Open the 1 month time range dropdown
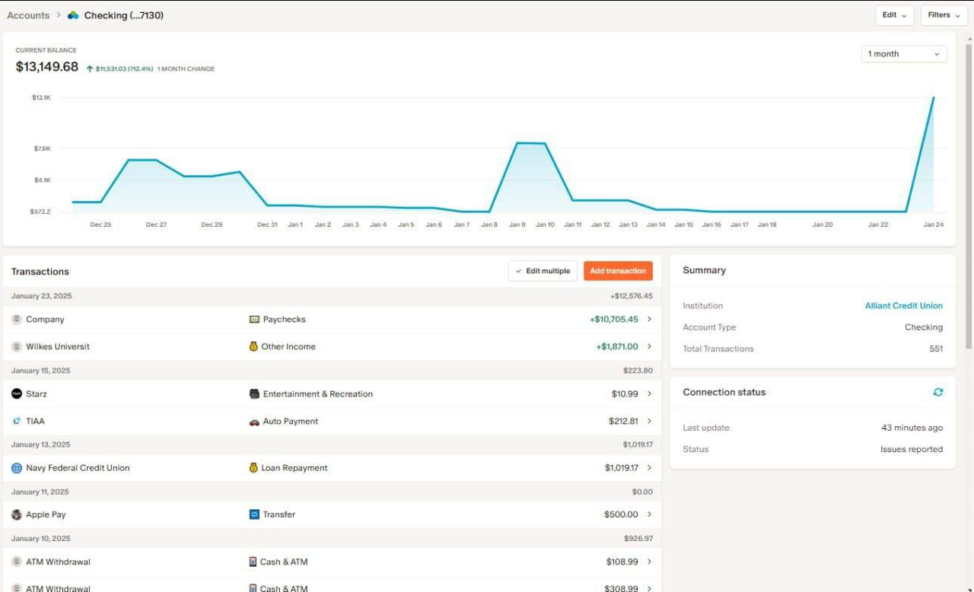 tap(904, 54)
